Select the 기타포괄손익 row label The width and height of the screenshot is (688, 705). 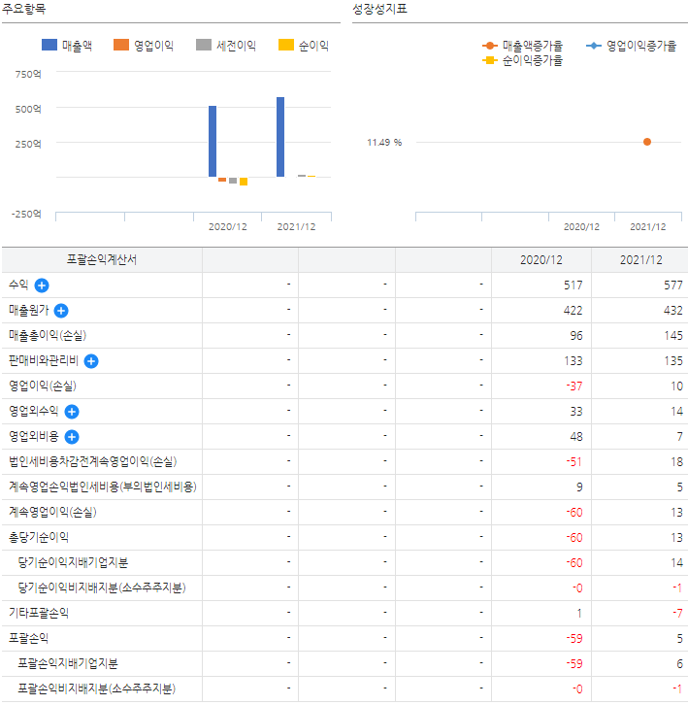(x=39, y=613)
